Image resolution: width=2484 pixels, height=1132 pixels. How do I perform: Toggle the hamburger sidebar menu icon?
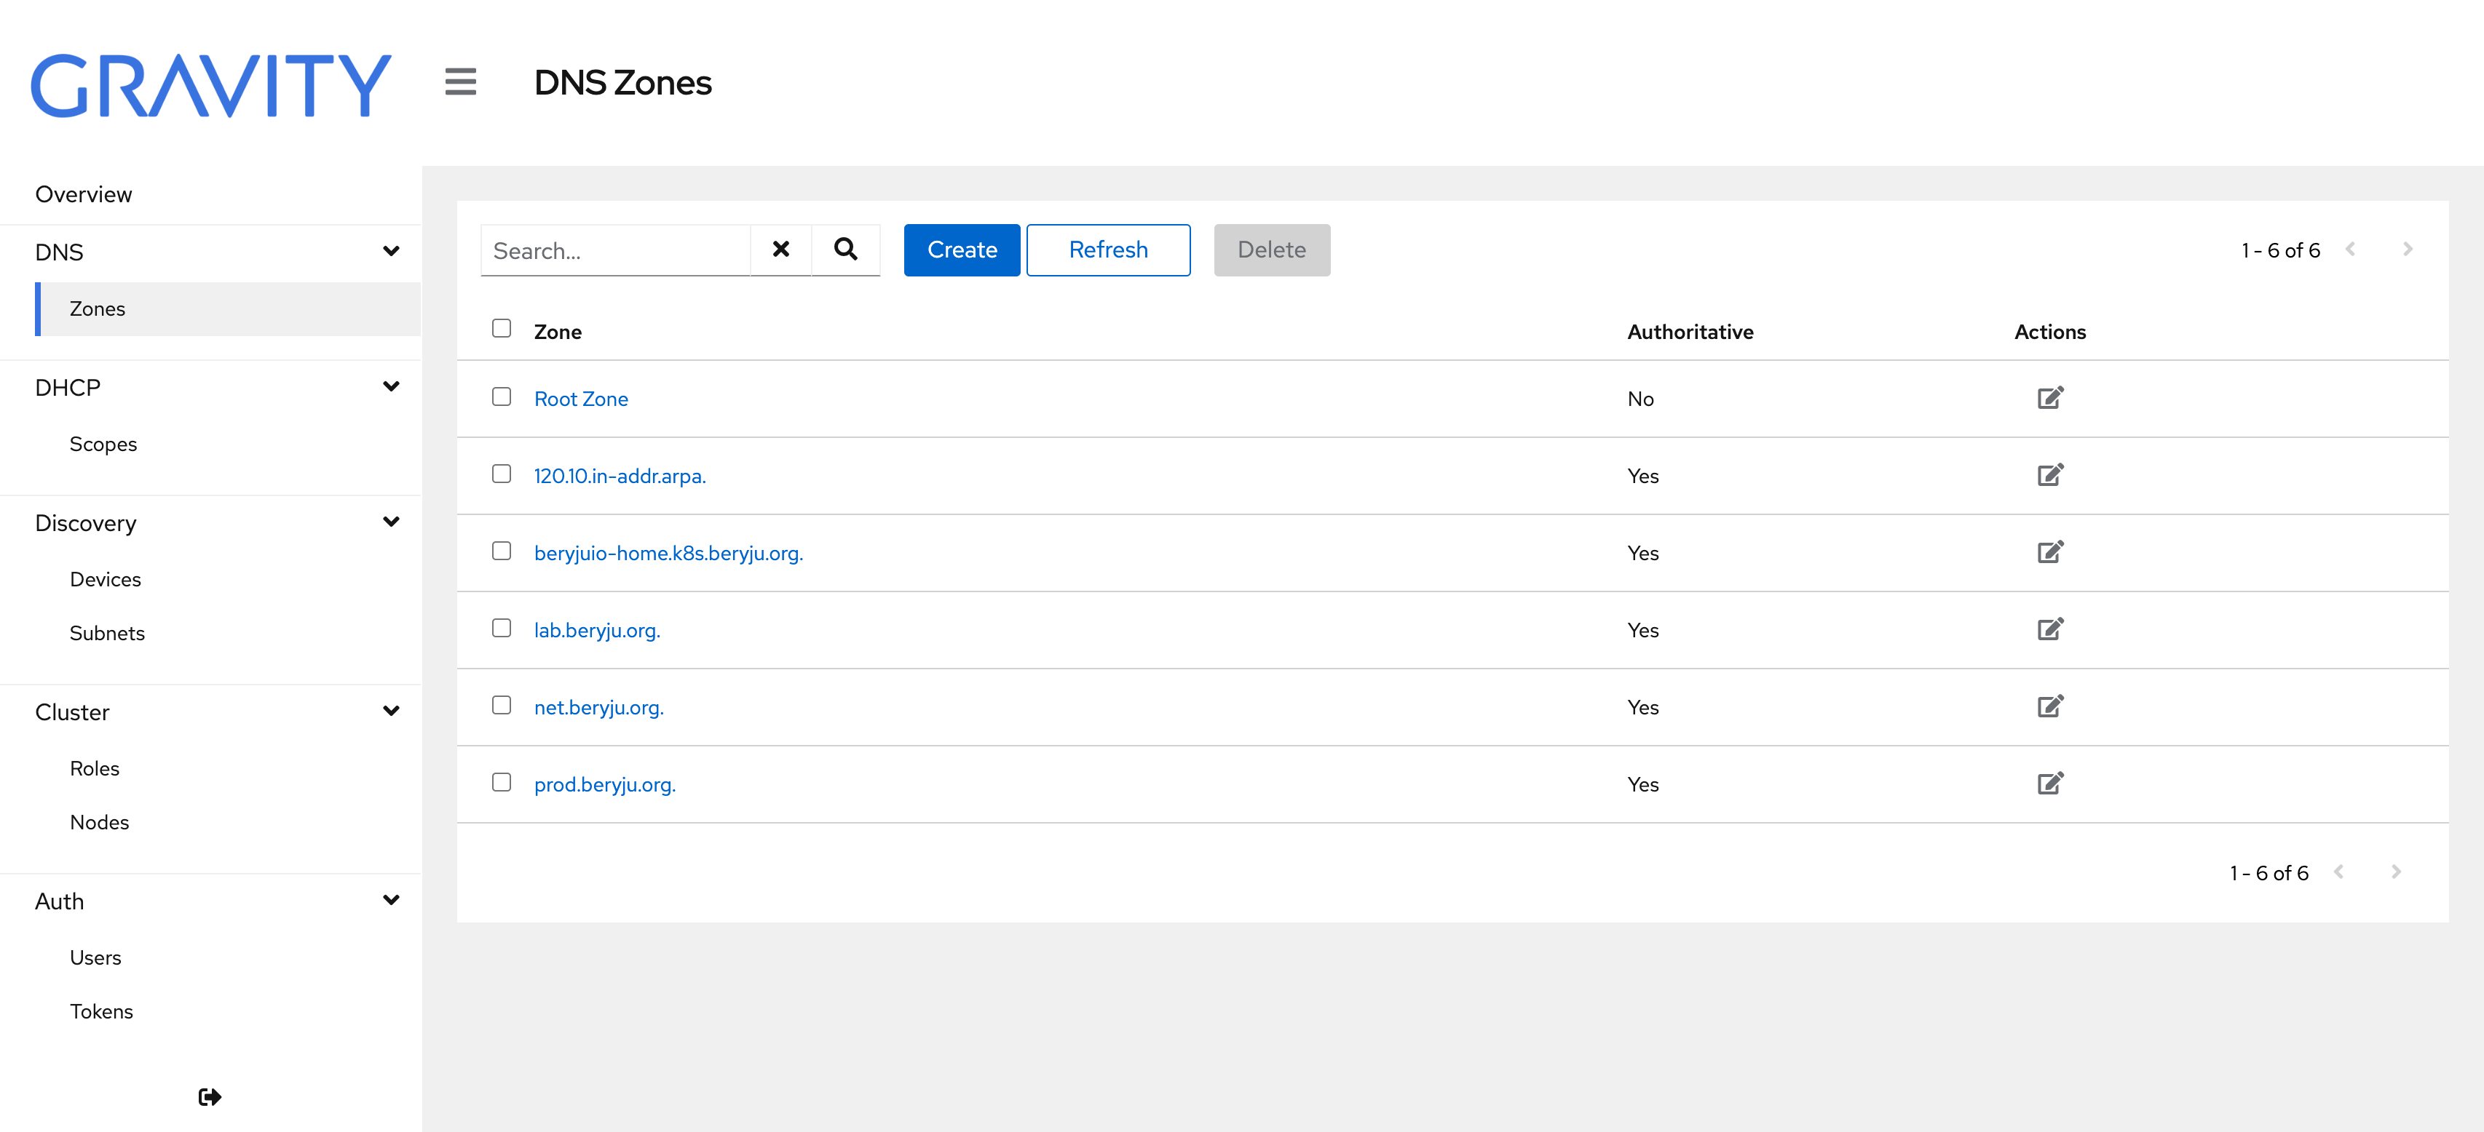(460, 82)
